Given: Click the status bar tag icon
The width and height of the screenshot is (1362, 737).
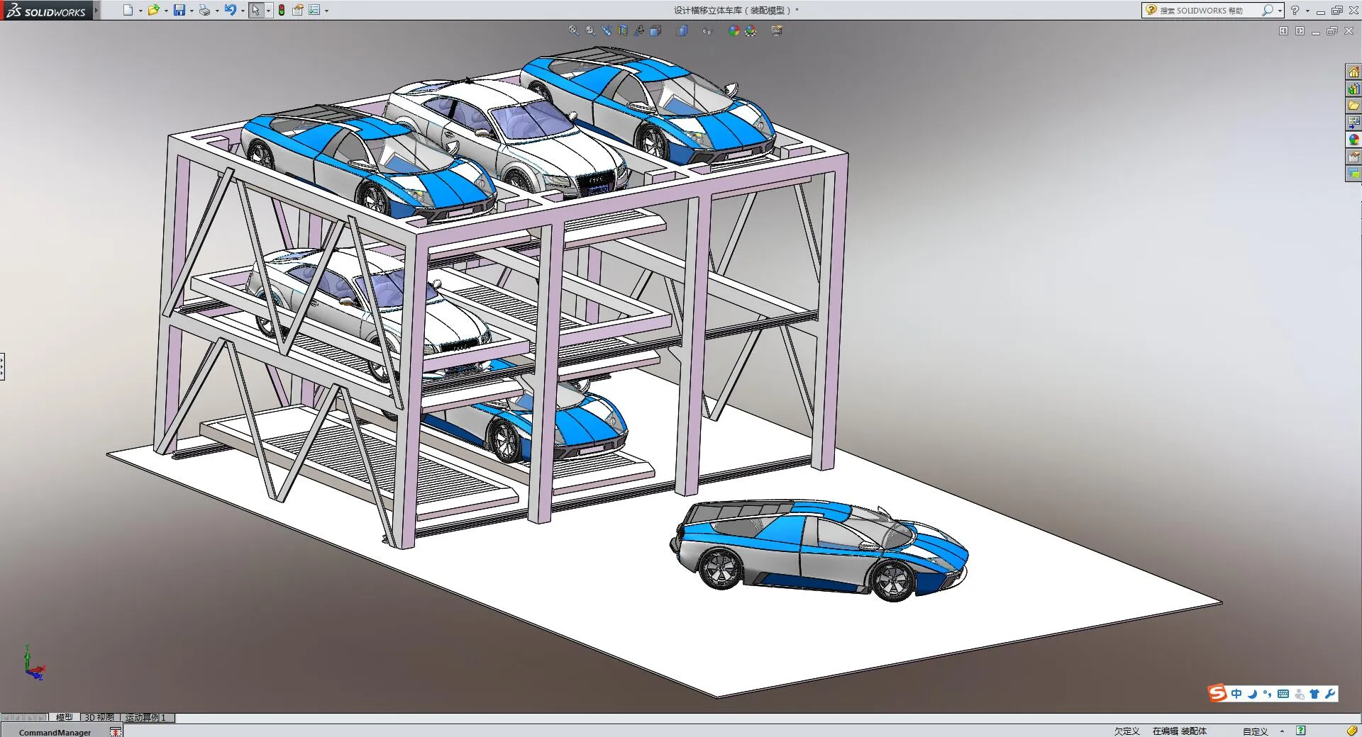Looking at the screenshot, I should [x=1352, y=731].
